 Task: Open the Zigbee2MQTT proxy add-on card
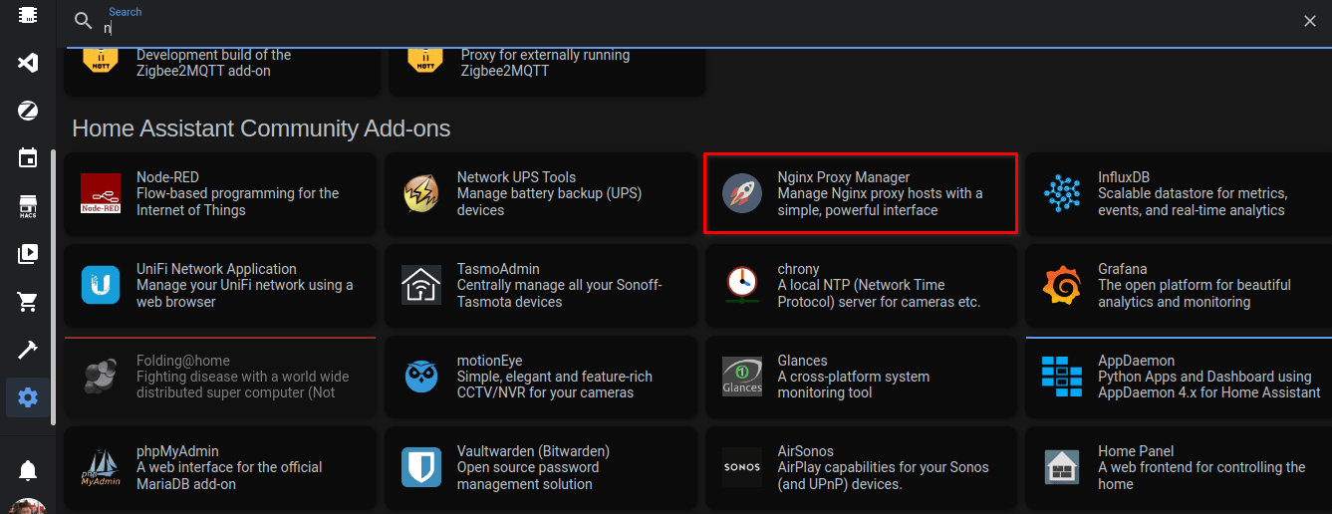click(x=547, y=72)
